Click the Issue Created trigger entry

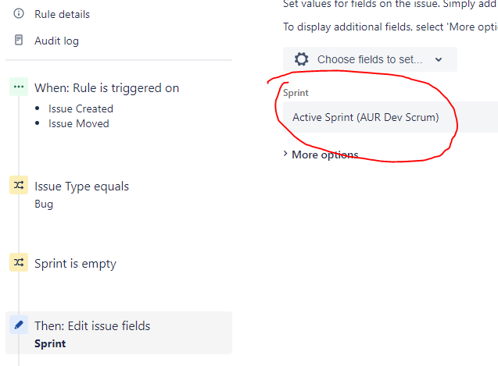81,108
